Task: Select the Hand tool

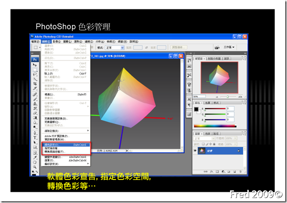Action: [x=35, y=162]
